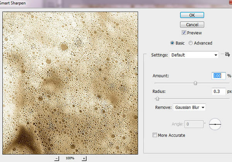
Task: Click the zoom out minus button
Action: click(57, 158)
